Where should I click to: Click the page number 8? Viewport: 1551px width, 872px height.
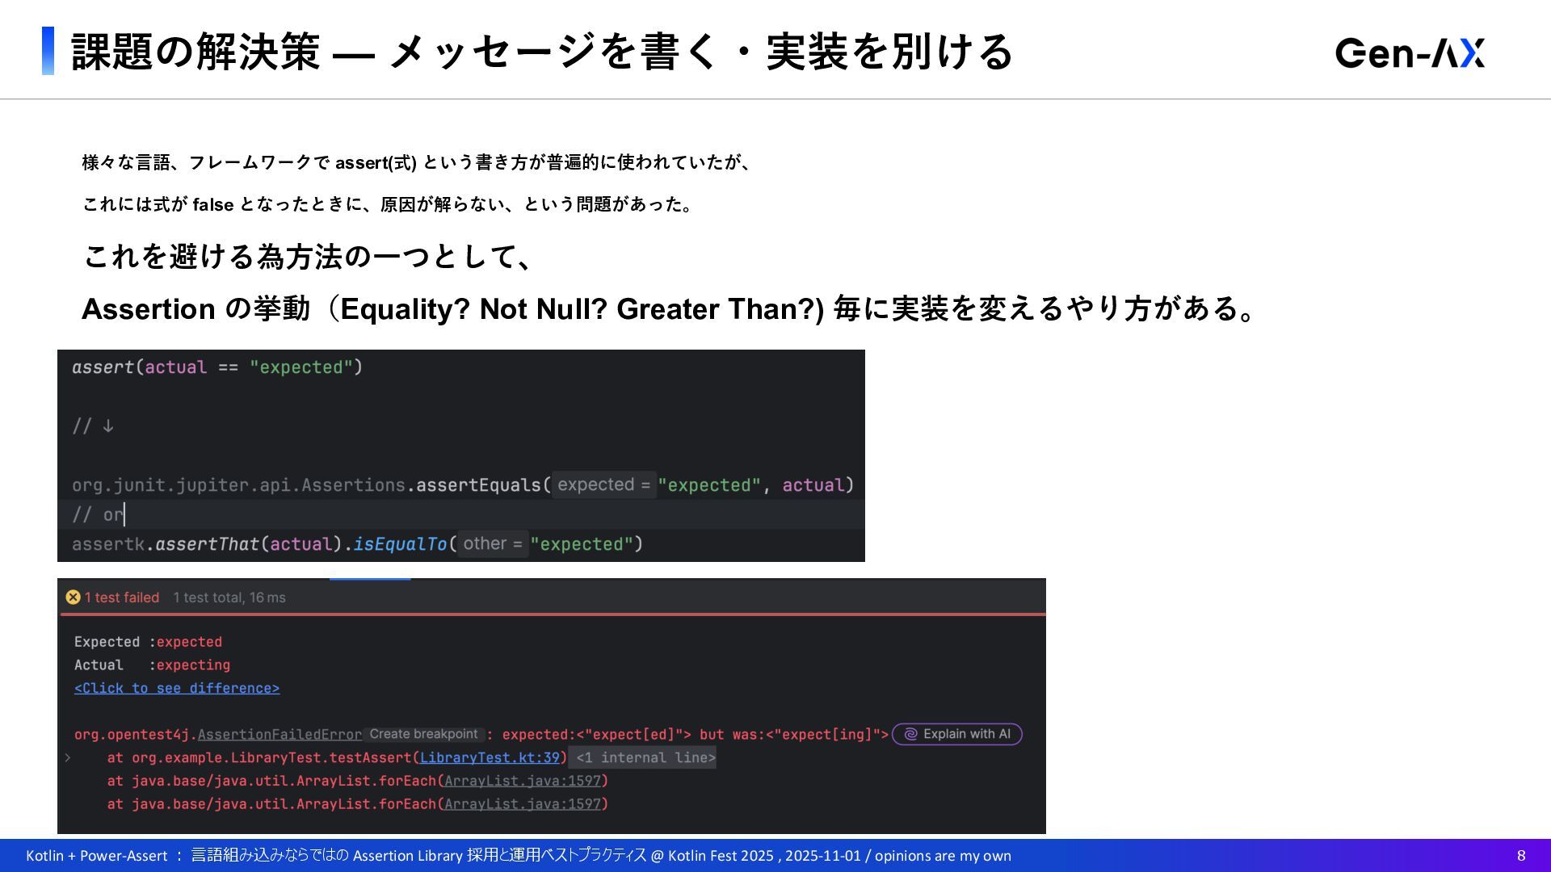[x=1521, y=856]
